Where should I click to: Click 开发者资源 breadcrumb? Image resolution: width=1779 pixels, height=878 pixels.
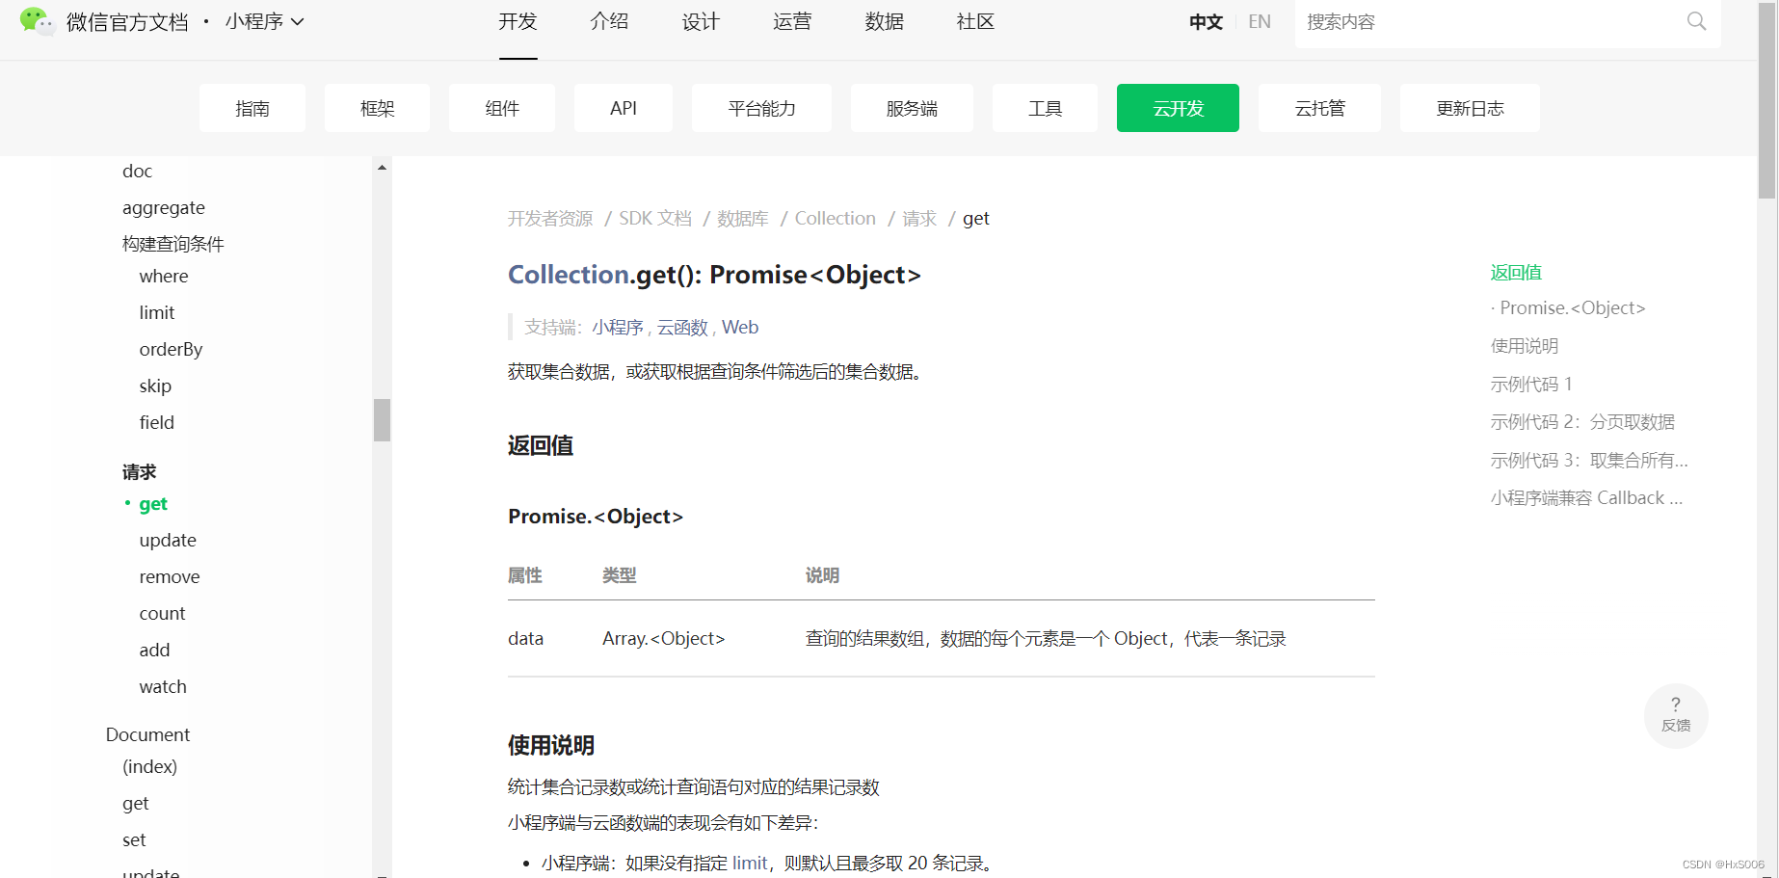point(550,218)
